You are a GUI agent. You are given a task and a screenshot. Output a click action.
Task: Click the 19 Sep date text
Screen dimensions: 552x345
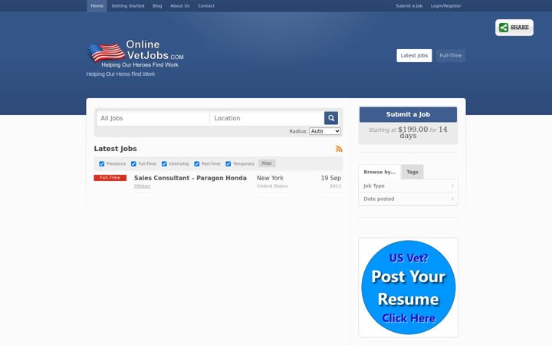pyautogui.click(x=331, y=178)
